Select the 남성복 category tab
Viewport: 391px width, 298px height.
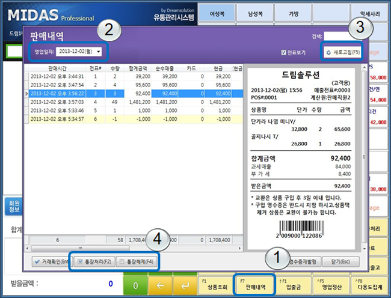click(x=255, y=14)
